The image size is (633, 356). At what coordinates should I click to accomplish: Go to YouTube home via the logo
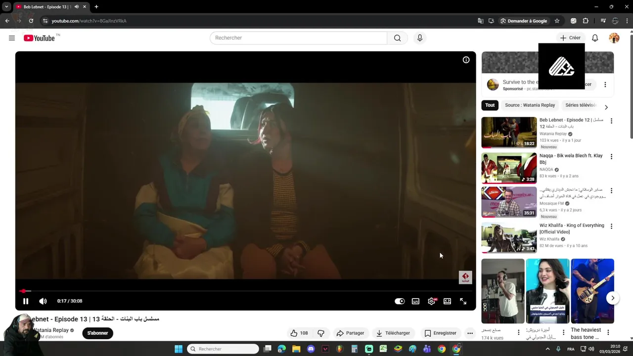pyautogui.click(x=40, y=38)
